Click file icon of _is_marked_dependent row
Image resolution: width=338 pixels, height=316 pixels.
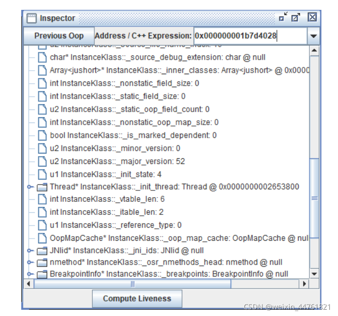pyautogui.click(x=42, y=135)
